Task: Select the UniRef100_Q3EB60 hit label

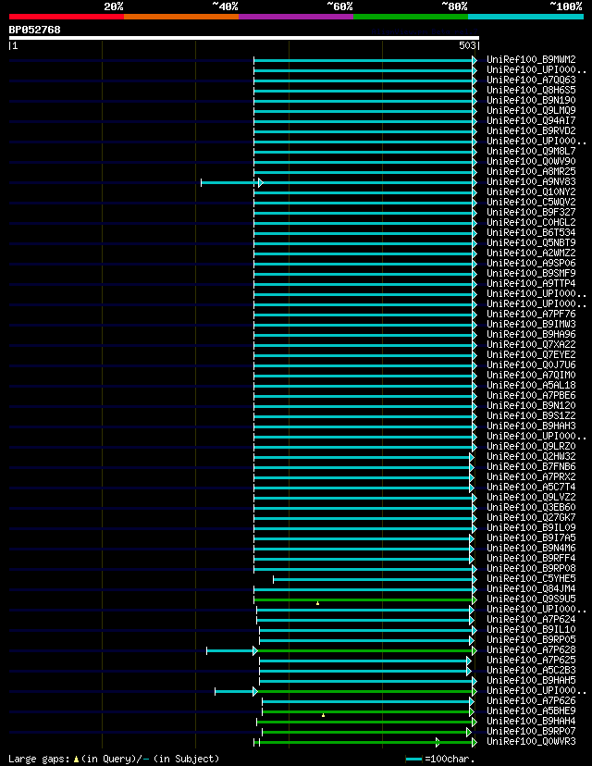Action: (531, 508)
